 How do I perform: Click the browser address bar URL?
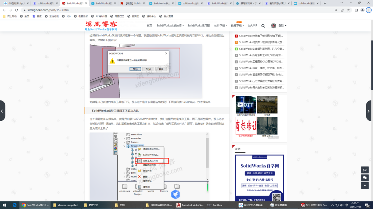pyautogui.click(x=48, y=10)
